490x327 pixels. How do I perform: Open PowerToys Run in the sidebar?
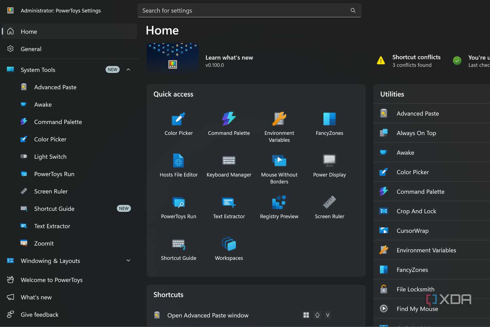[x=69, y=174]
